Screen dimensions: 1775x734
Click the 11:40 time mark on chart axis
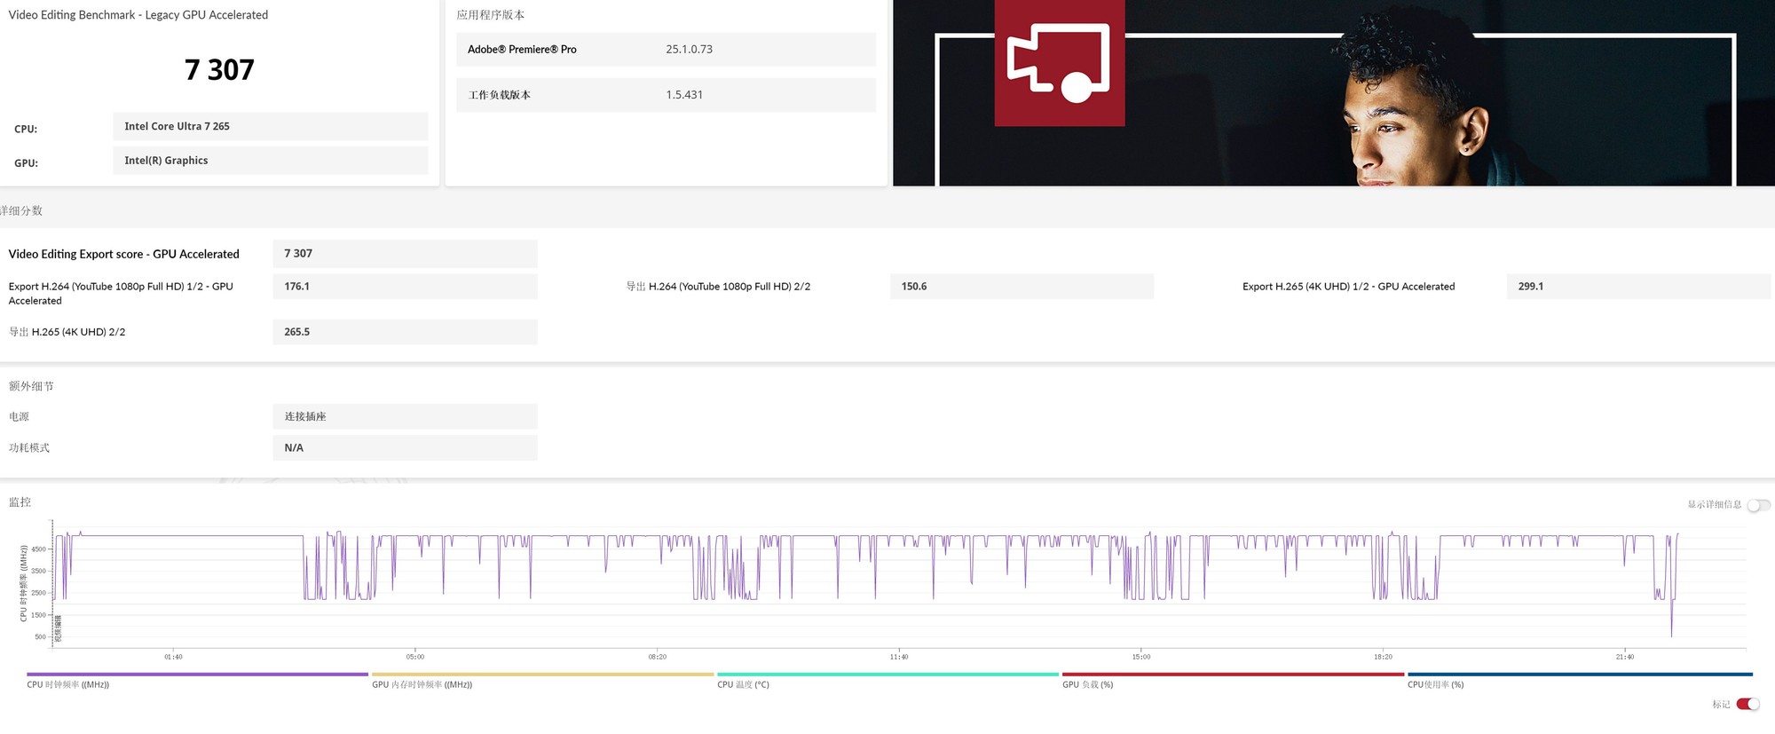[x=899, y=657]
